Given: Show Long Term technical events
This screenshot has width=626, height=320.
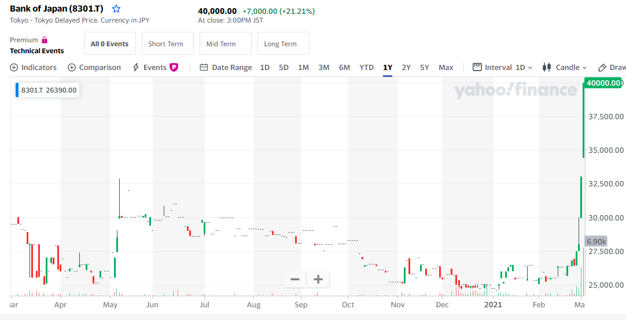Looking at the screenshot, I should point(280,44).
